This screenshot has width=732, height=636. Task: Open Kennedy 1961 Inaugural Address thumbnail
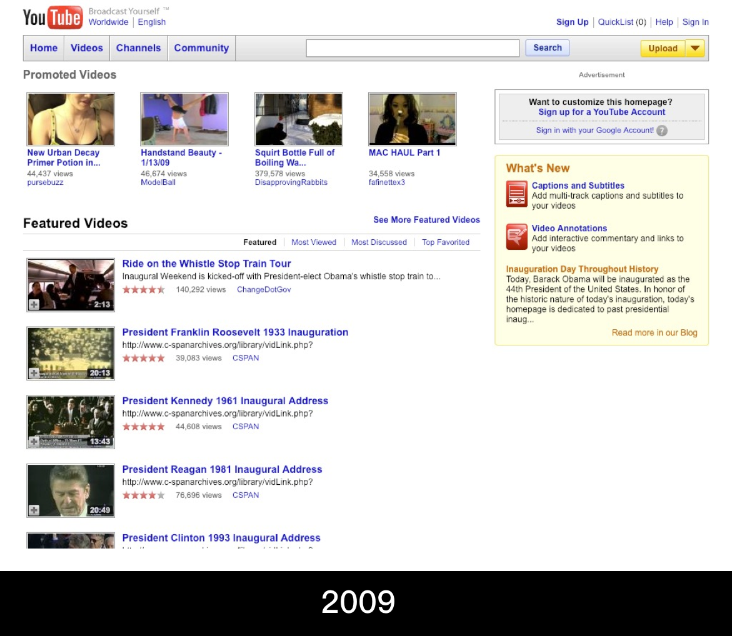coord(71,422)
